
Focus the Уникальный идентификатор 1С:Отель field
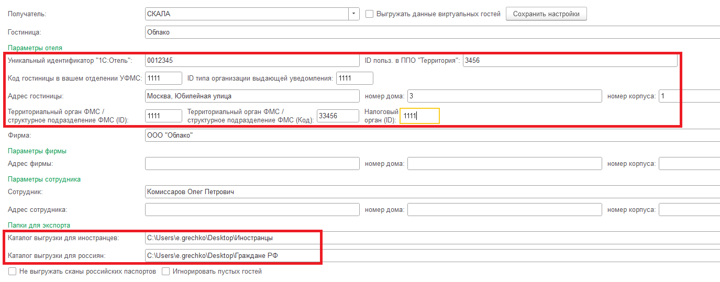point(252,61)
